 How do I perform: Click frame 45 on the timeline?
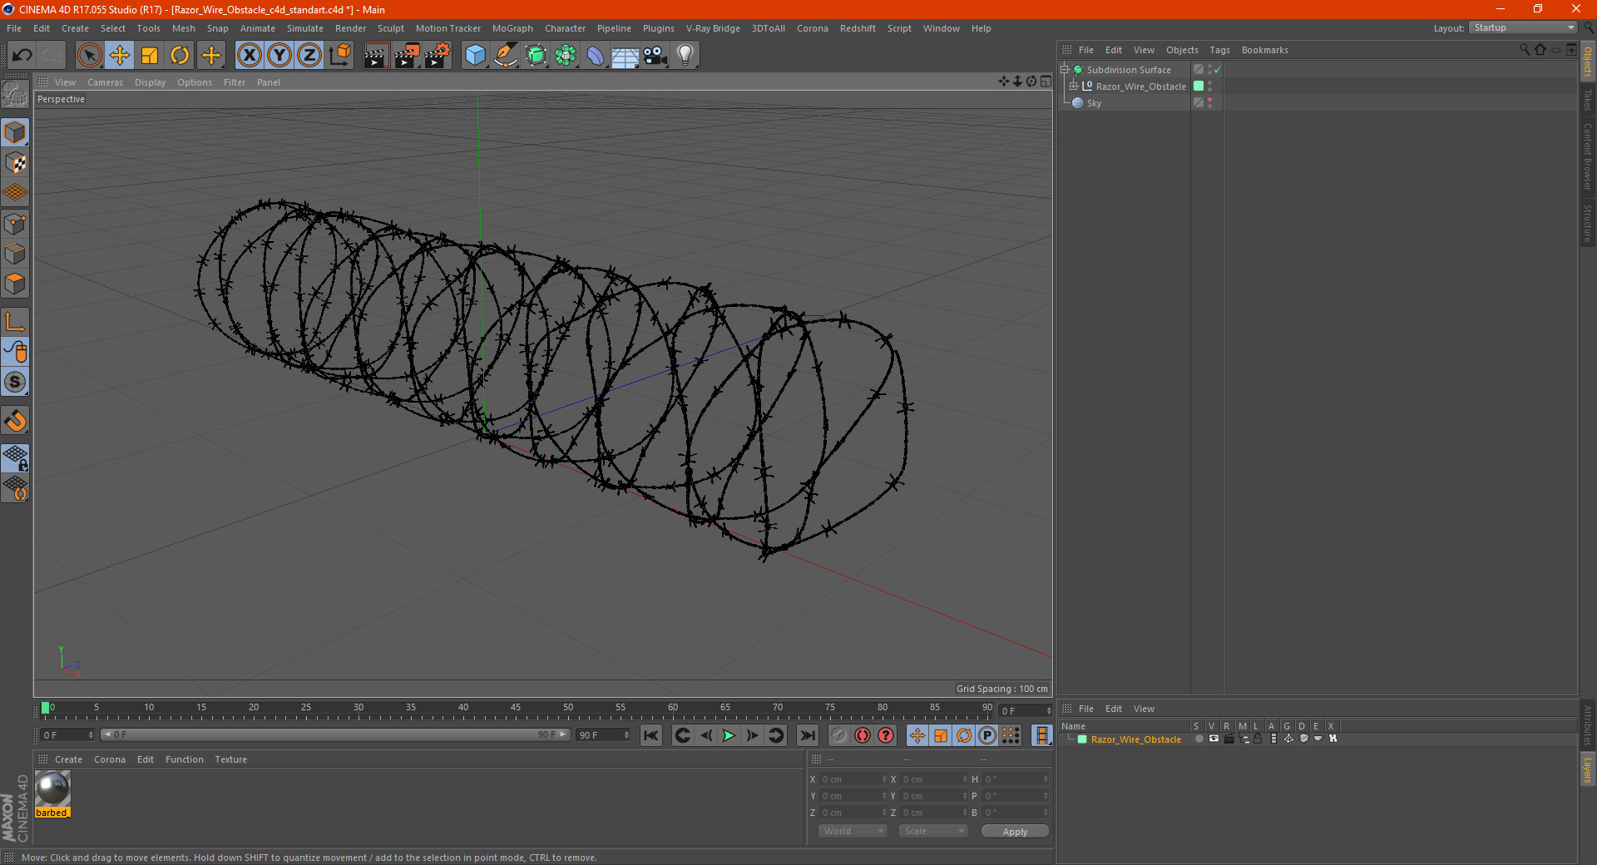pyautogui.click(x=516, y=708)
